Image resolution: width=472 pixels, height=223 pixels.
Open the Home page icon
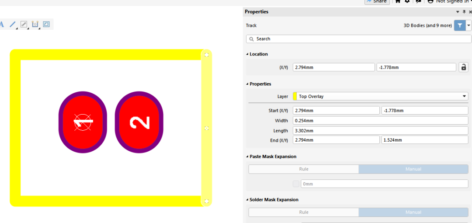[398, 1]
